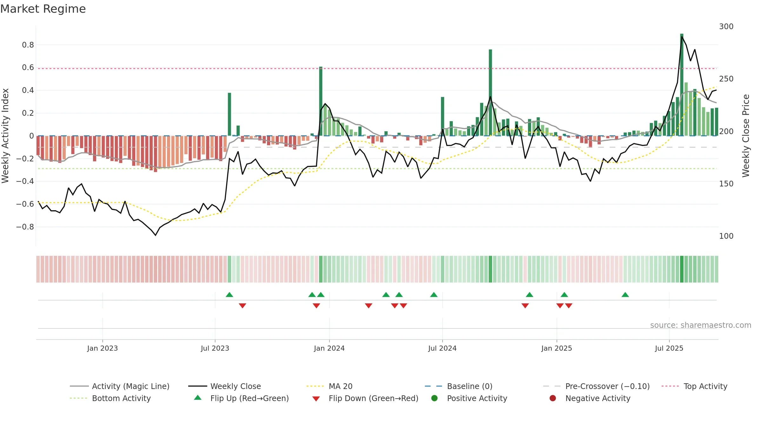
Task: Toggle the Pre-Crossover (−0.10) legend entry
Action: tap(596, 386)
